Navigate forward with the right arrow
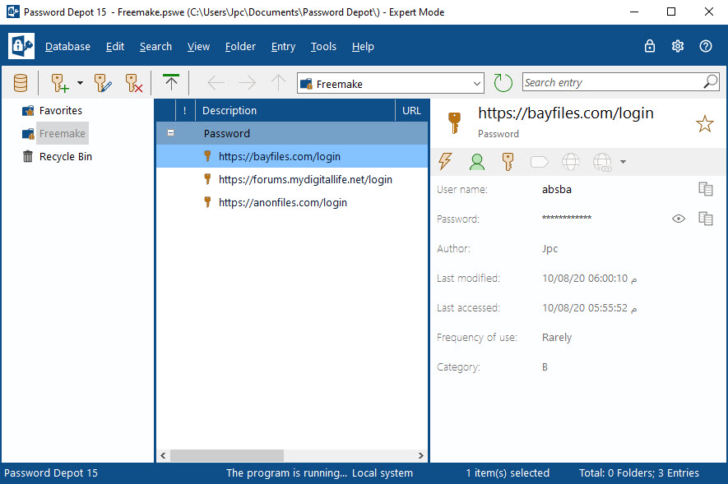 (x=247, y=83)
